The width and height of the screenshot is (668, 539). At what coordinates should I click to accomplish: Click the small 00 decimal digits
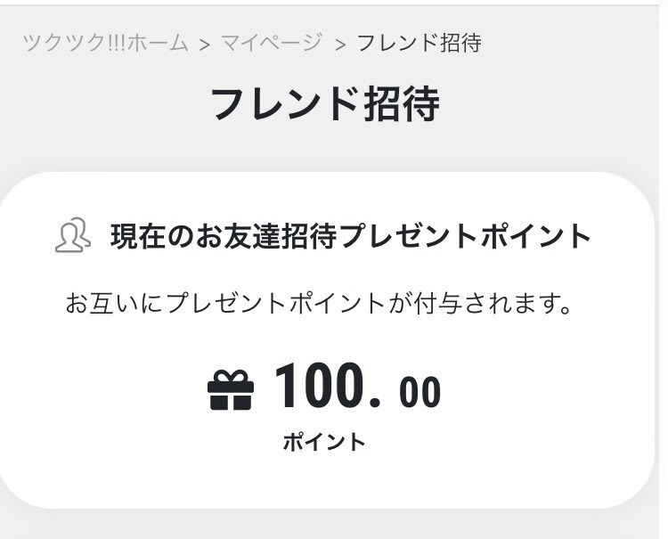tap(420, 392)
